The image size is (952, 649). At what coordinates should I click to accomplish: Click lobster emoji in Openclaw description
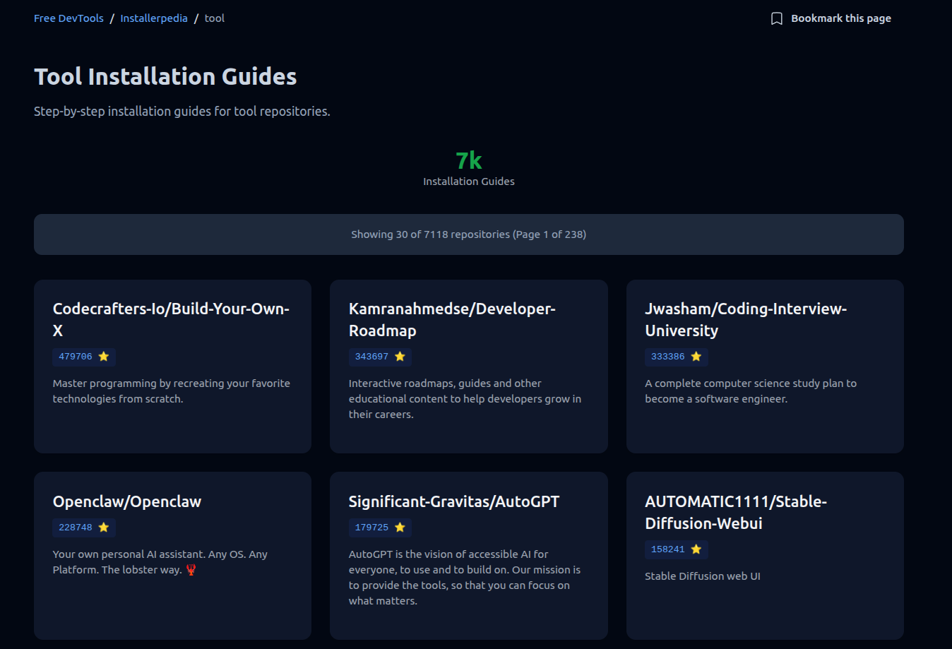click(x=191, y=570)
